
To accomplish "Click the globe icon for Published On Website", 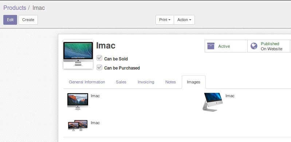I will coord(254,46).
